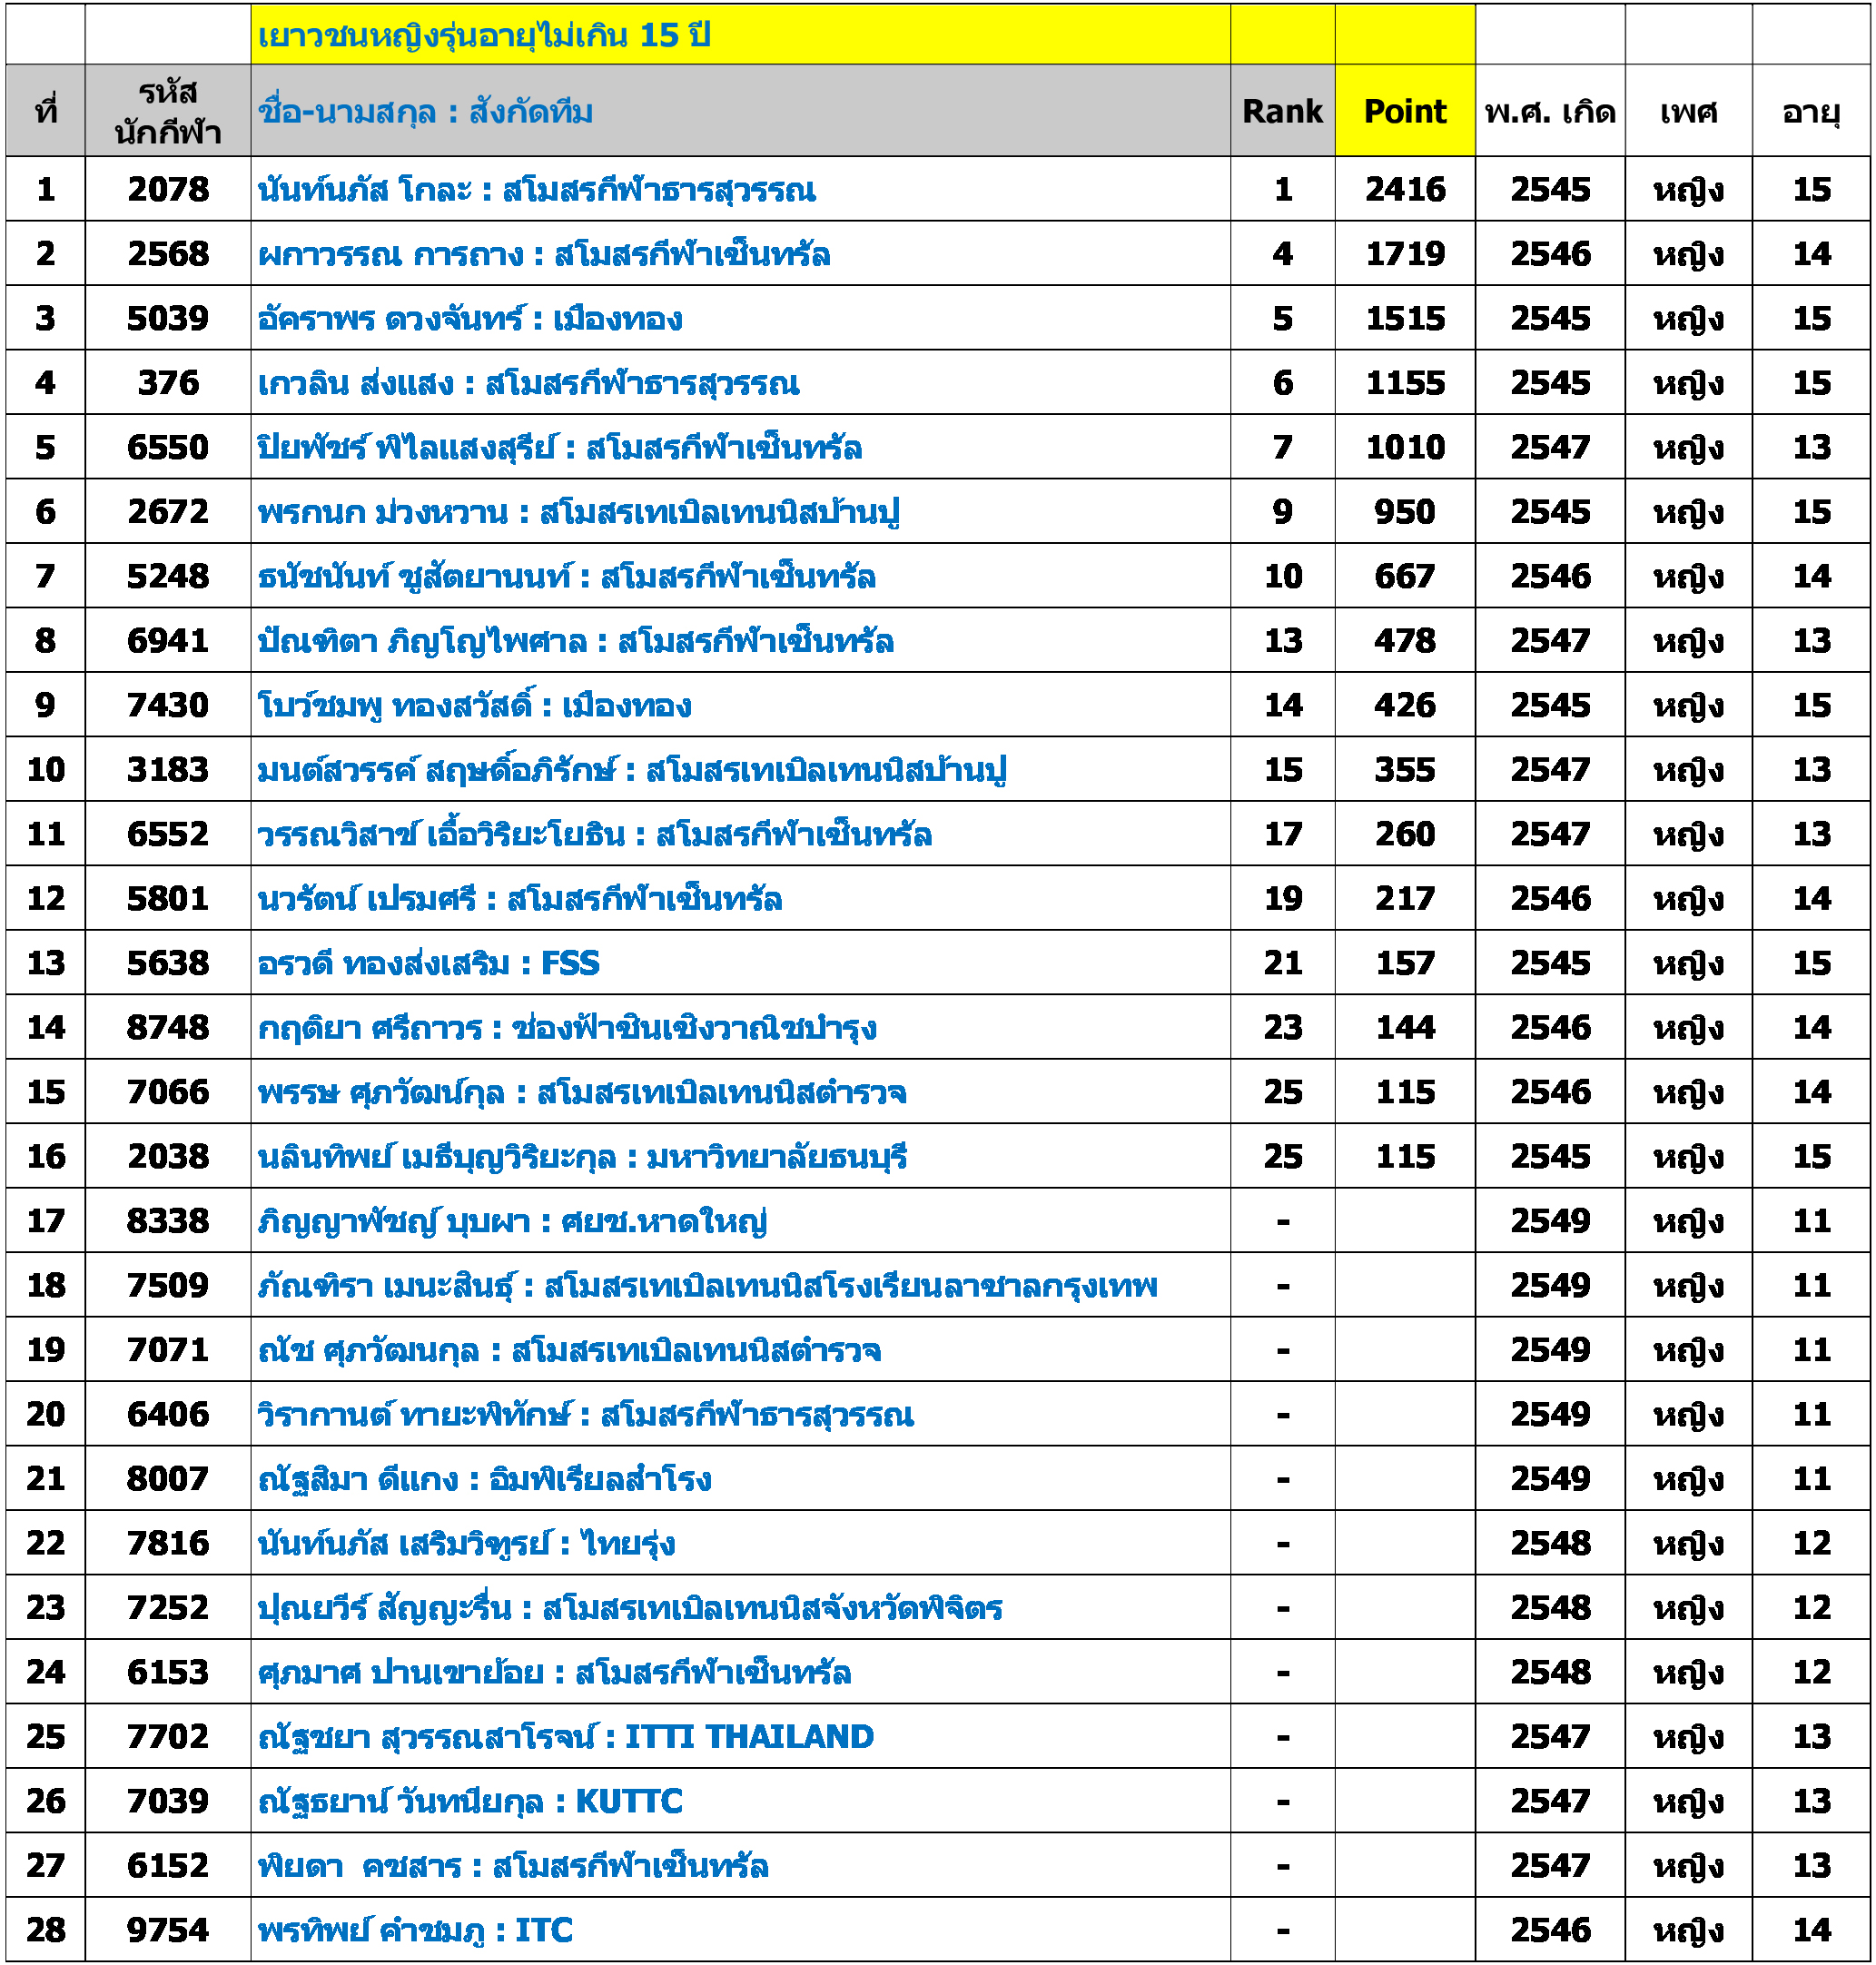Image resolution: width=1876 pixels, height=1965 pixels.
Task: Click name อัคราพร ดวงจันทร์ : เมืองทอง
Action: 470,318
